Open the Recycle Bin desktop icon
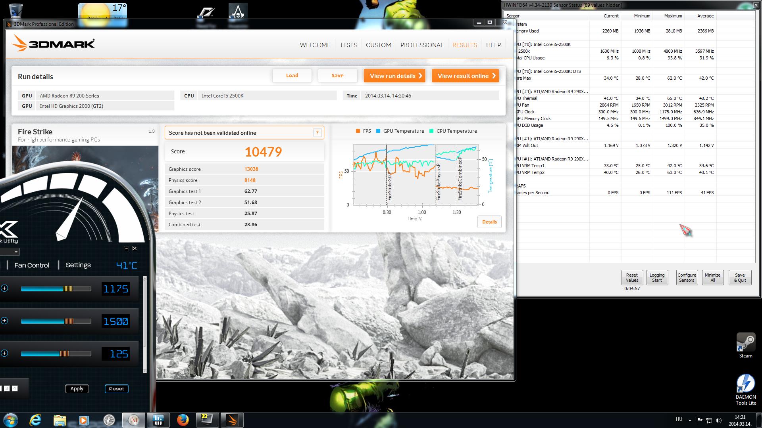This screenshot has width=762, height=428. [x=15, y=11]
